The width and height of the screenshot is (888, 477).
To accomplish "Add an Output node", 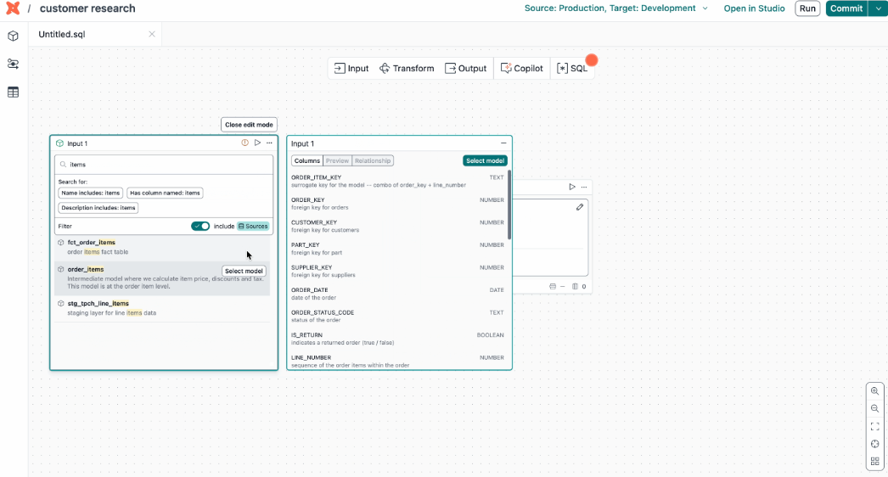I will pos(465,69).
